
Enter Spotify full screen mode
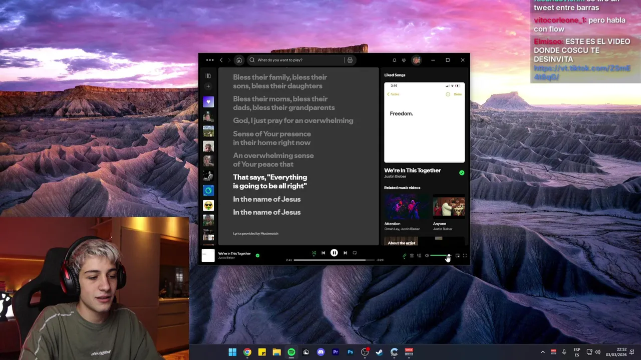coord(465,256)
